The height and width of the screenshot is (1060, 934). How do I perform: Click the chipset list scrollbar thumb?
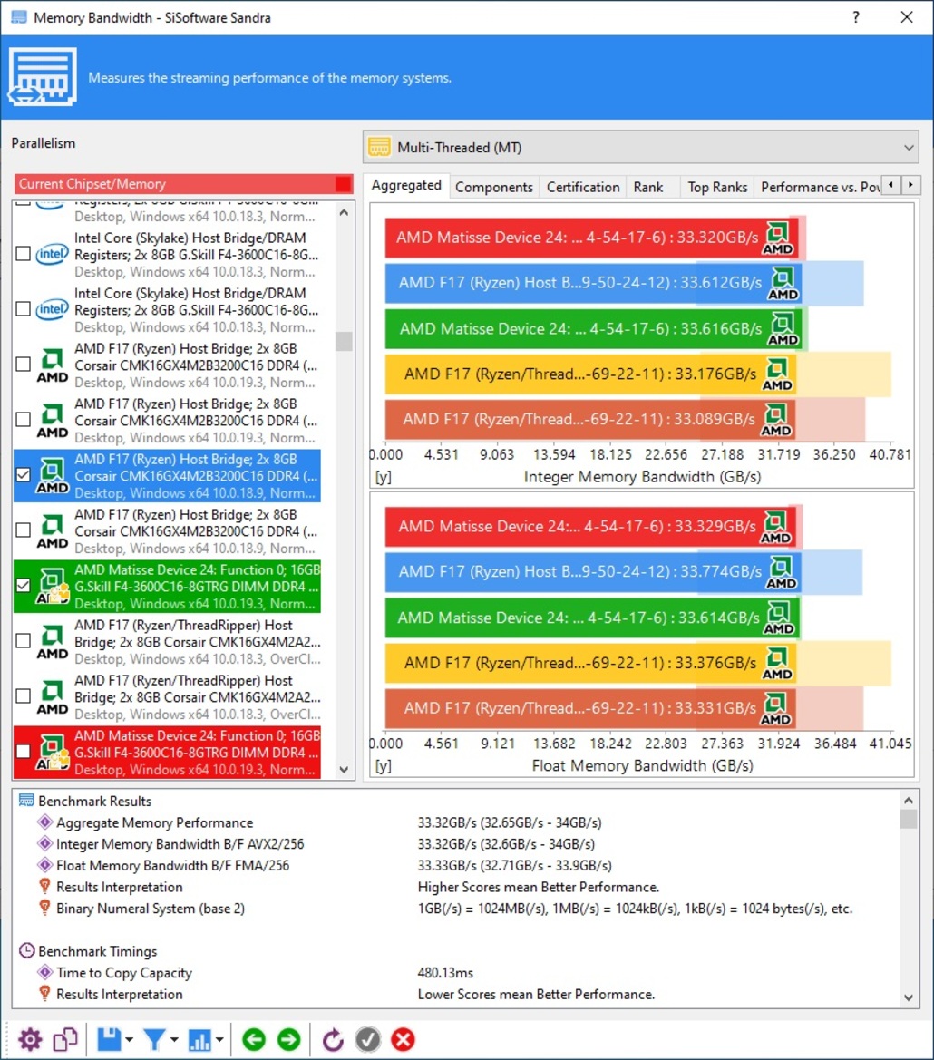[x=344, y=341]
